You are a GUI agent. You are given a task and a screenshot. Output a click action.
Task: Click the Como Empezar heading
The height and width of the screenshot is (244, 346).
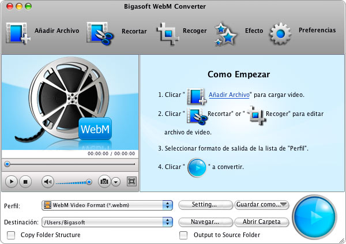pyautogui.click(x=239, y=74)
